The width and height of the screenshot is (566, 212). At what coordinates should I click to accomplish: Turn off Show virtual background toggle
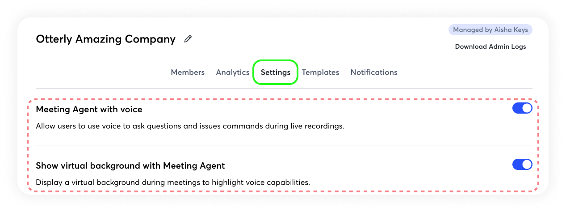(522, 165)
